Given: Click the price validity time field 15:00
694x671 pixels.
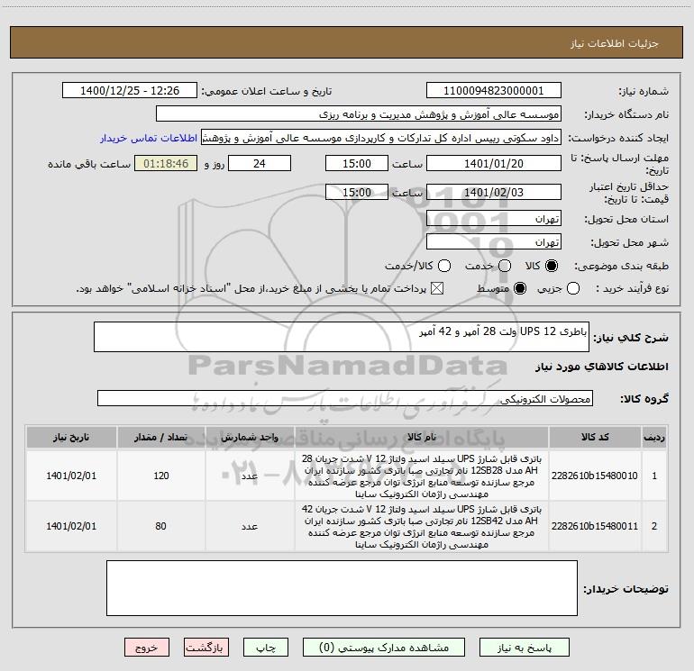Looking at the screenshot, I should (x=357, y=192).
